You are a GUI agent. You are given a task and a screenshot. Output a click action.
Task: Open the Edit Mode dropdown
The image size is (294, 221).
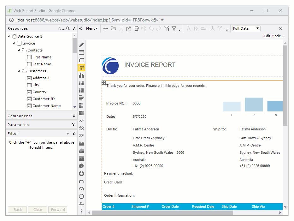(273, 36)
